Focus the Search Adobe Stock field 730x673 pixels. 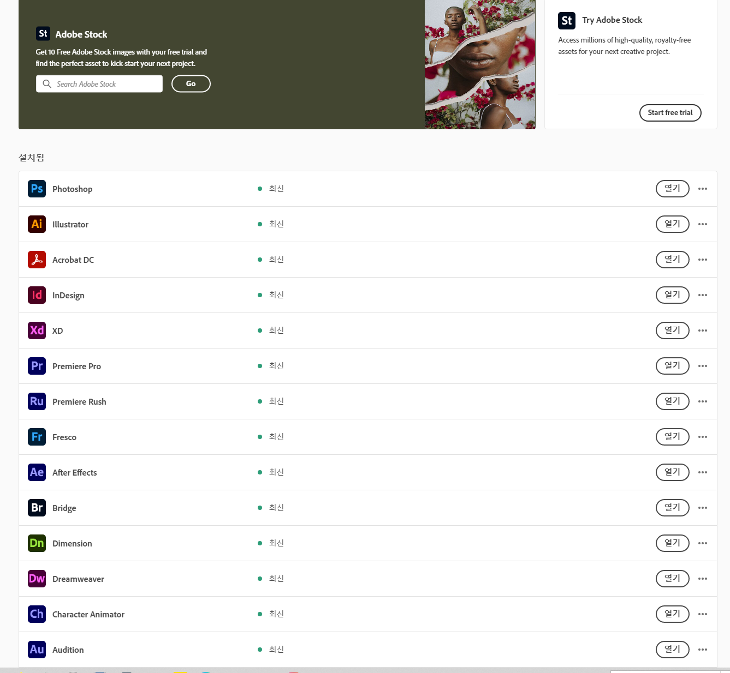pos(99,84)
